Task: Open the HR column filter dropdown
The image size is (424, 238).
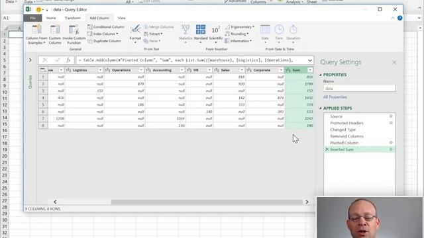Action: click(209, 70)
